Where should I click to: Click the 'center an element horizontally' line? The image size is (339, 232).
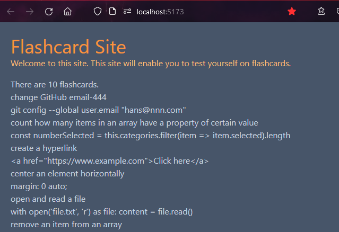point(67,174)
